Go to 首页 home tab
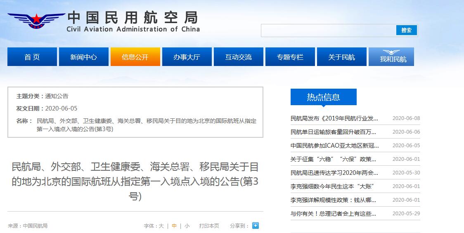 (32, 57)
